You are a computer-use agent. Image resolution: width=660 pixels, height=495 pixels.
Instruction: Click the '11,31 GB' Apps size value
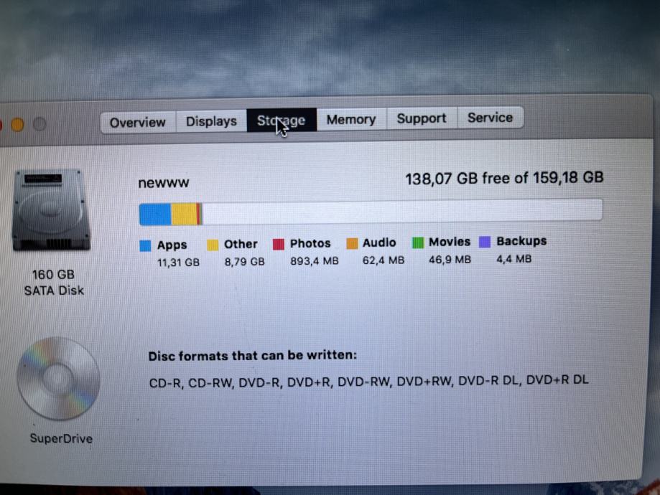click(x=178, y=263)
